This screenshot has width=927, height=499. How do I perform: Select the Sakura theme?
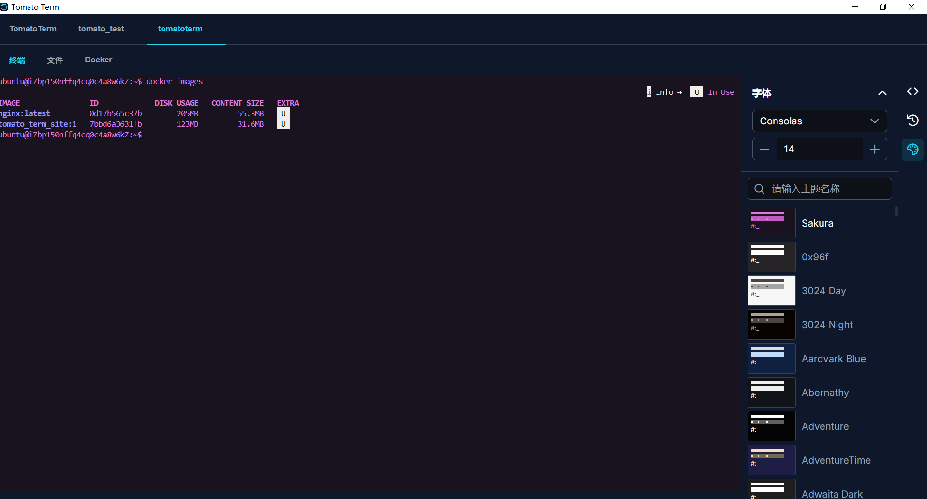(x=817, y=223)
